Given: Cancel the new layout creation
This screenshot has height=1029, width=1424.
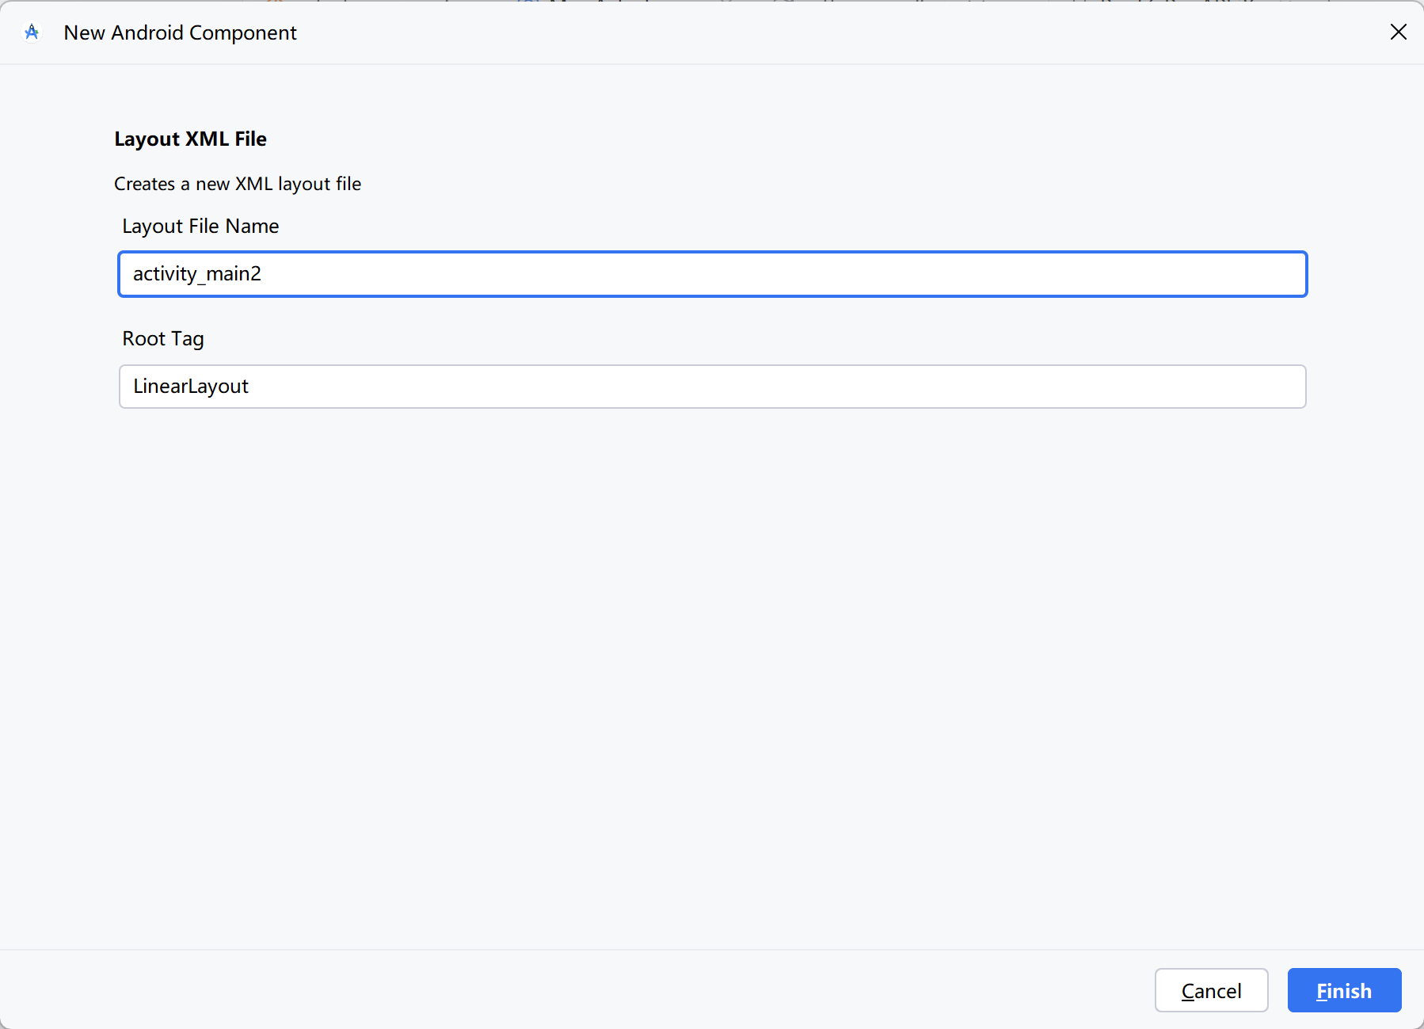Looking at the screenshot, I should [x=1210, y=990].
